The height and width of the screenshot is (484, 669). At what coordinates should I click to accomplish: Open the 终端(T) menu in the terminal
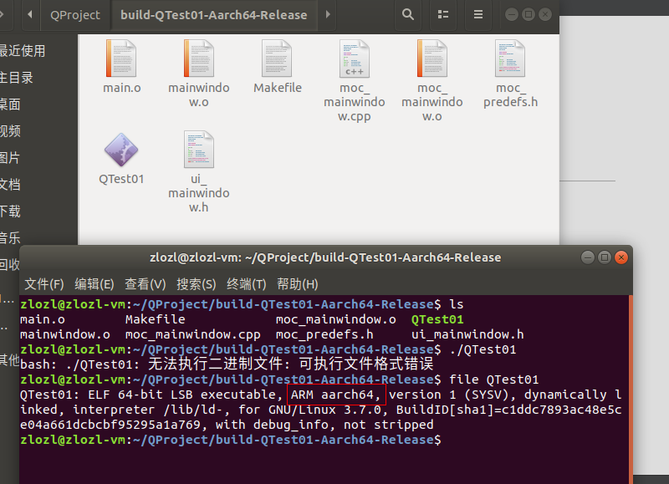pyautogui.click(x=246, y=283)
